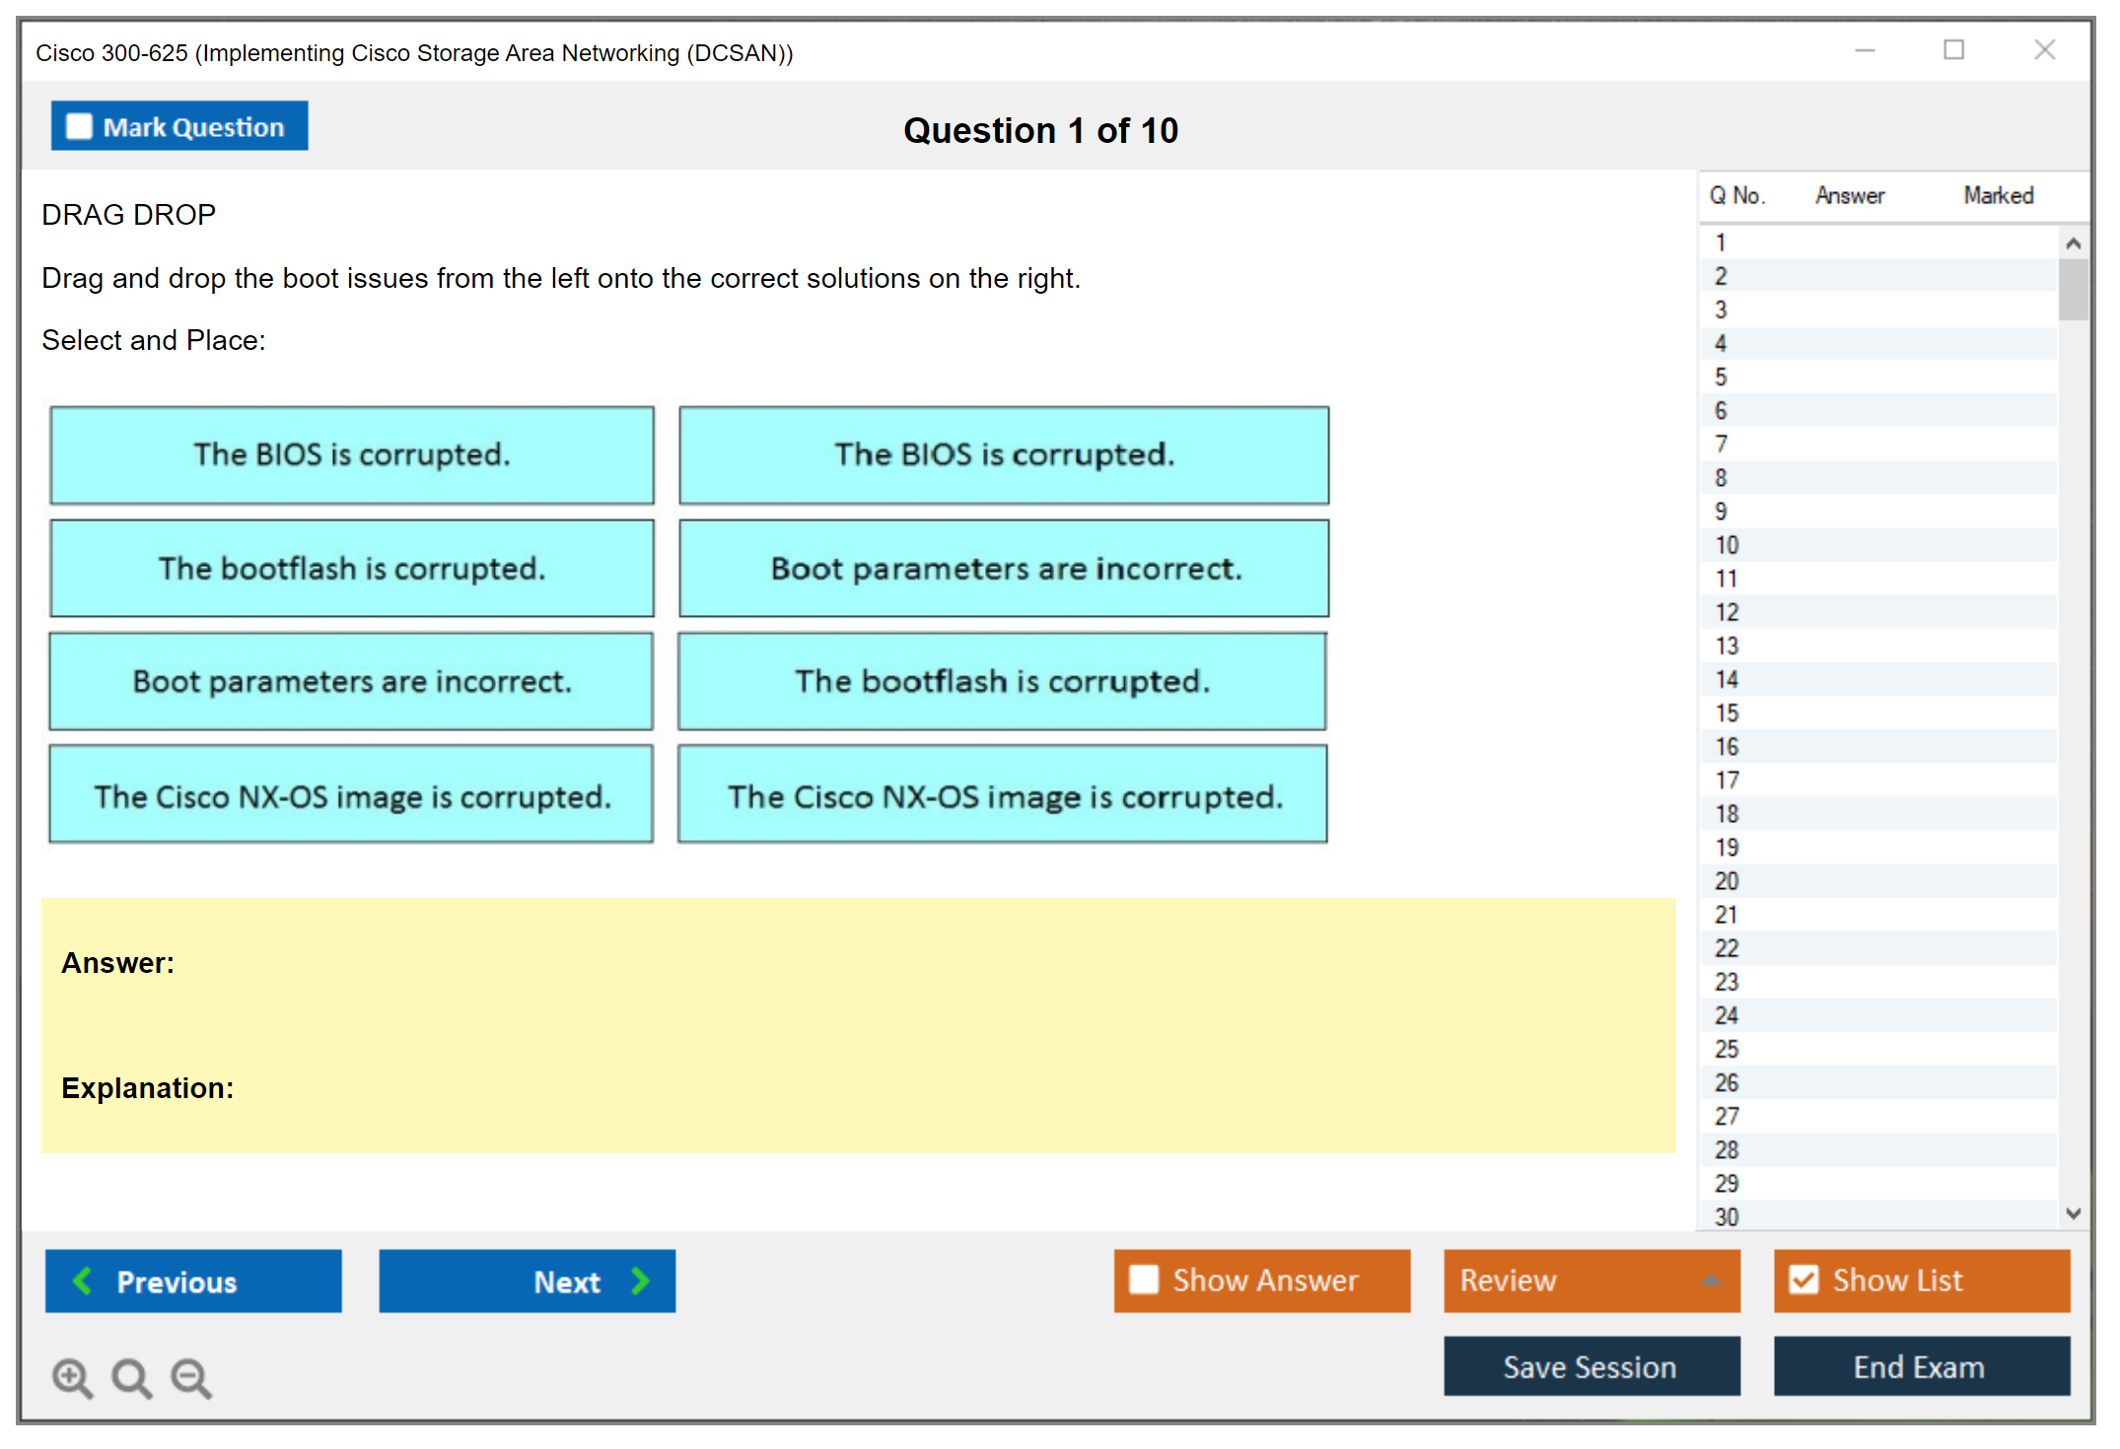Close the Cisco 300-625 exam window
This screenshot has height=1449, width=2120.
[2044, 50]
